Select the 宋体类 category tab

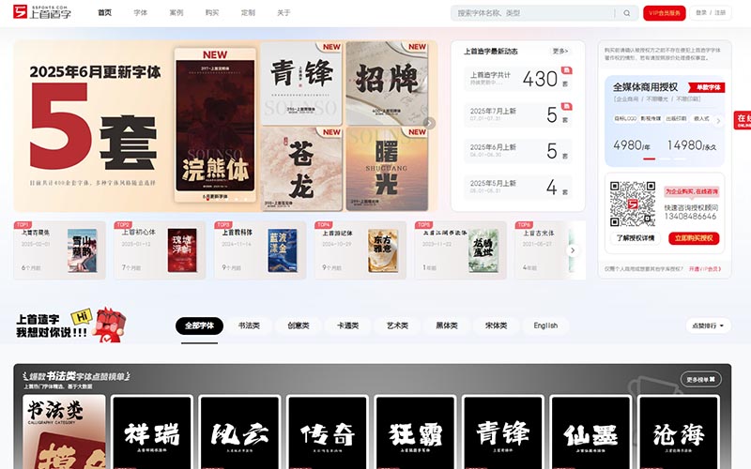pyautogui.click(x=496, y=325)
